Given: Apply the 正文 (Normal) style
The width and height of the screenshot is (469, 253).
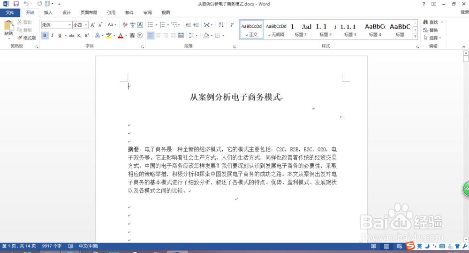Looking at the screenshot, I should [x=251, y=30].
